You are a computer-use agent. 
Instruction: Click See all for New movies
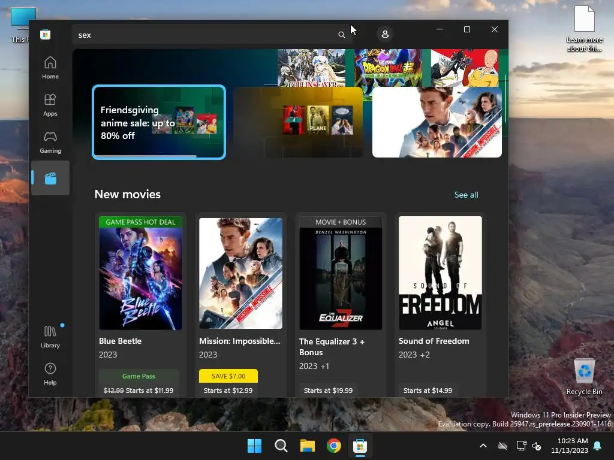click(x=466, y=195)
